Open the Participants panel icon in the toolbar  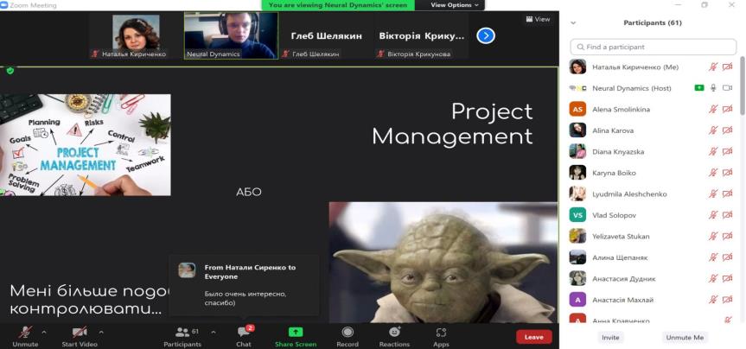point(182,332)
